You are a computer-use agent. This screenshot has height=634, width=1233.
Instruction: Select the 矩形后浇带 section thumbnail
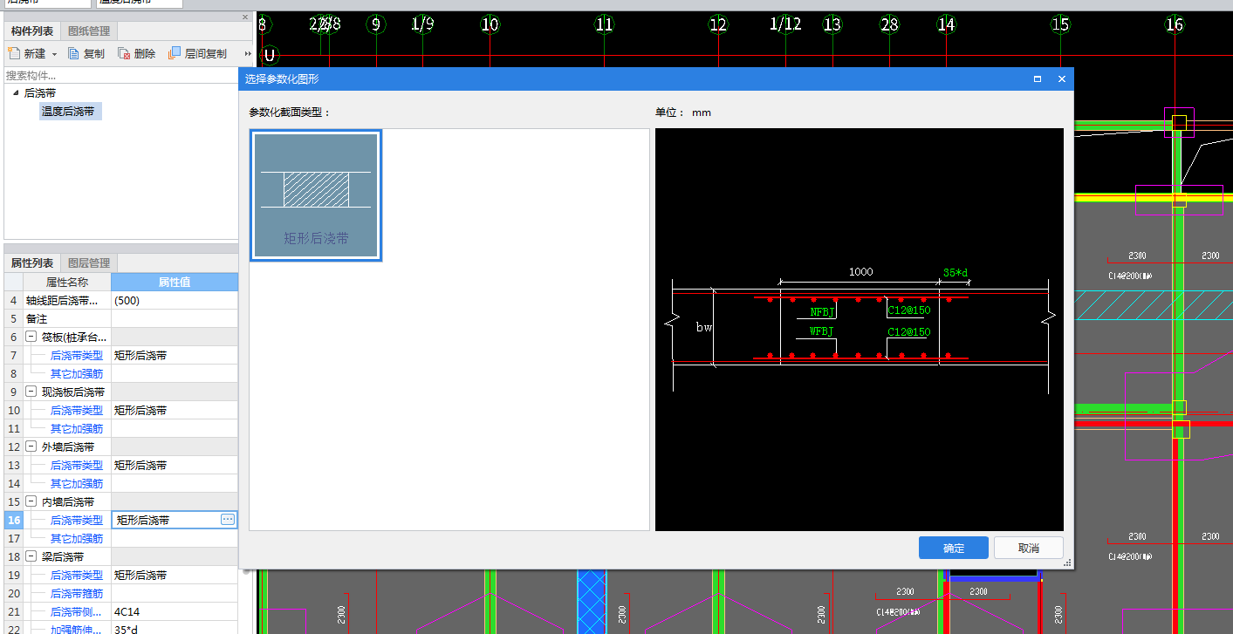coord(316,195)
